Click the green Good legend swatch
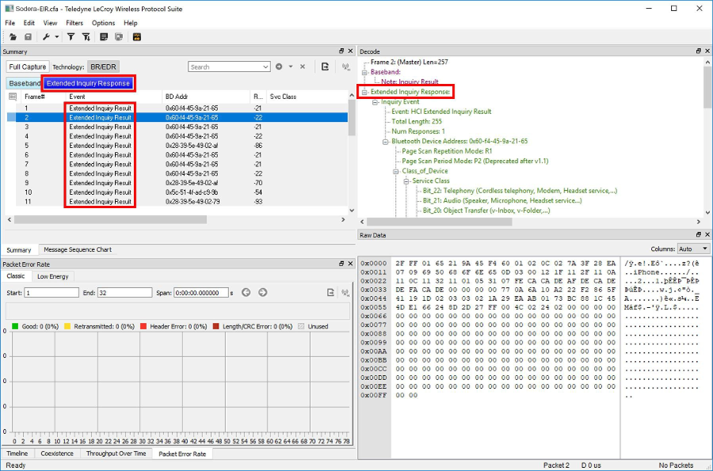Screen dimensions: 713x471 [x=15, y=326]
